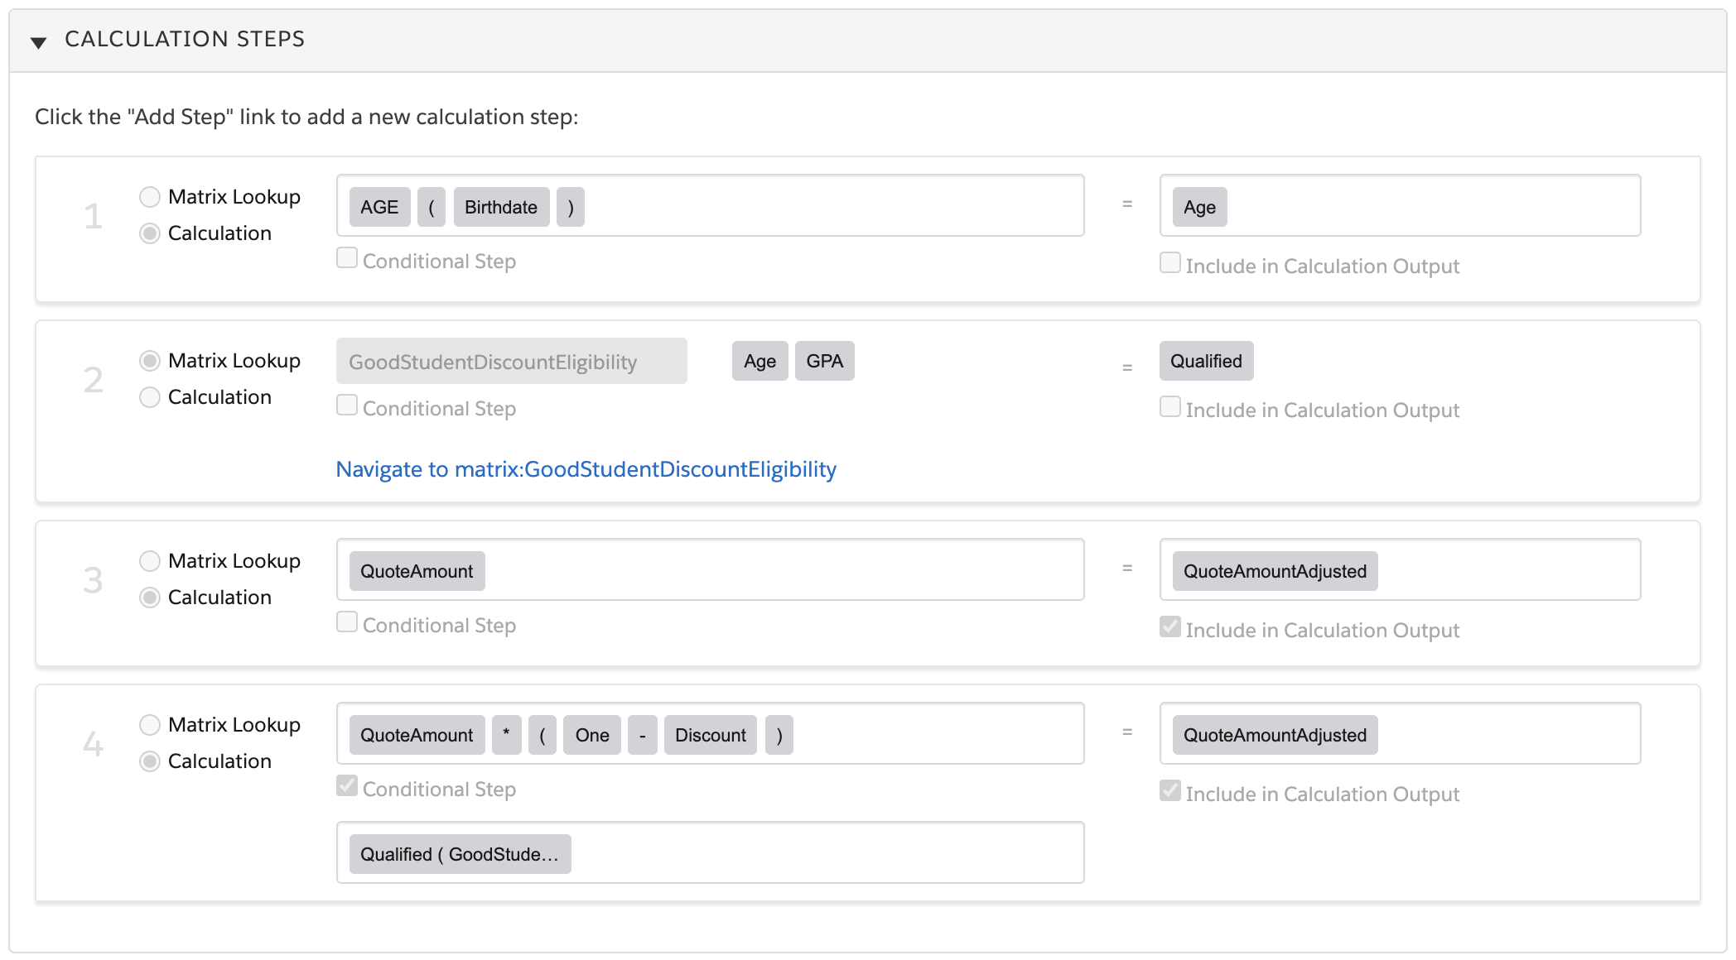Click the Qualified ( GoodStude… condition token

tap(460, 854)
